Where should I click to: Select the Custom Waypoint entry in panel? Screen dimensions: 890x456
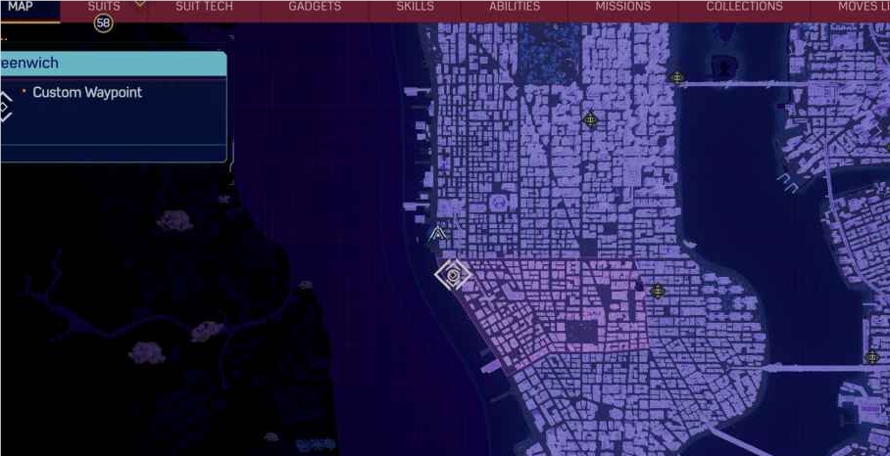click(x=87, y=92)
